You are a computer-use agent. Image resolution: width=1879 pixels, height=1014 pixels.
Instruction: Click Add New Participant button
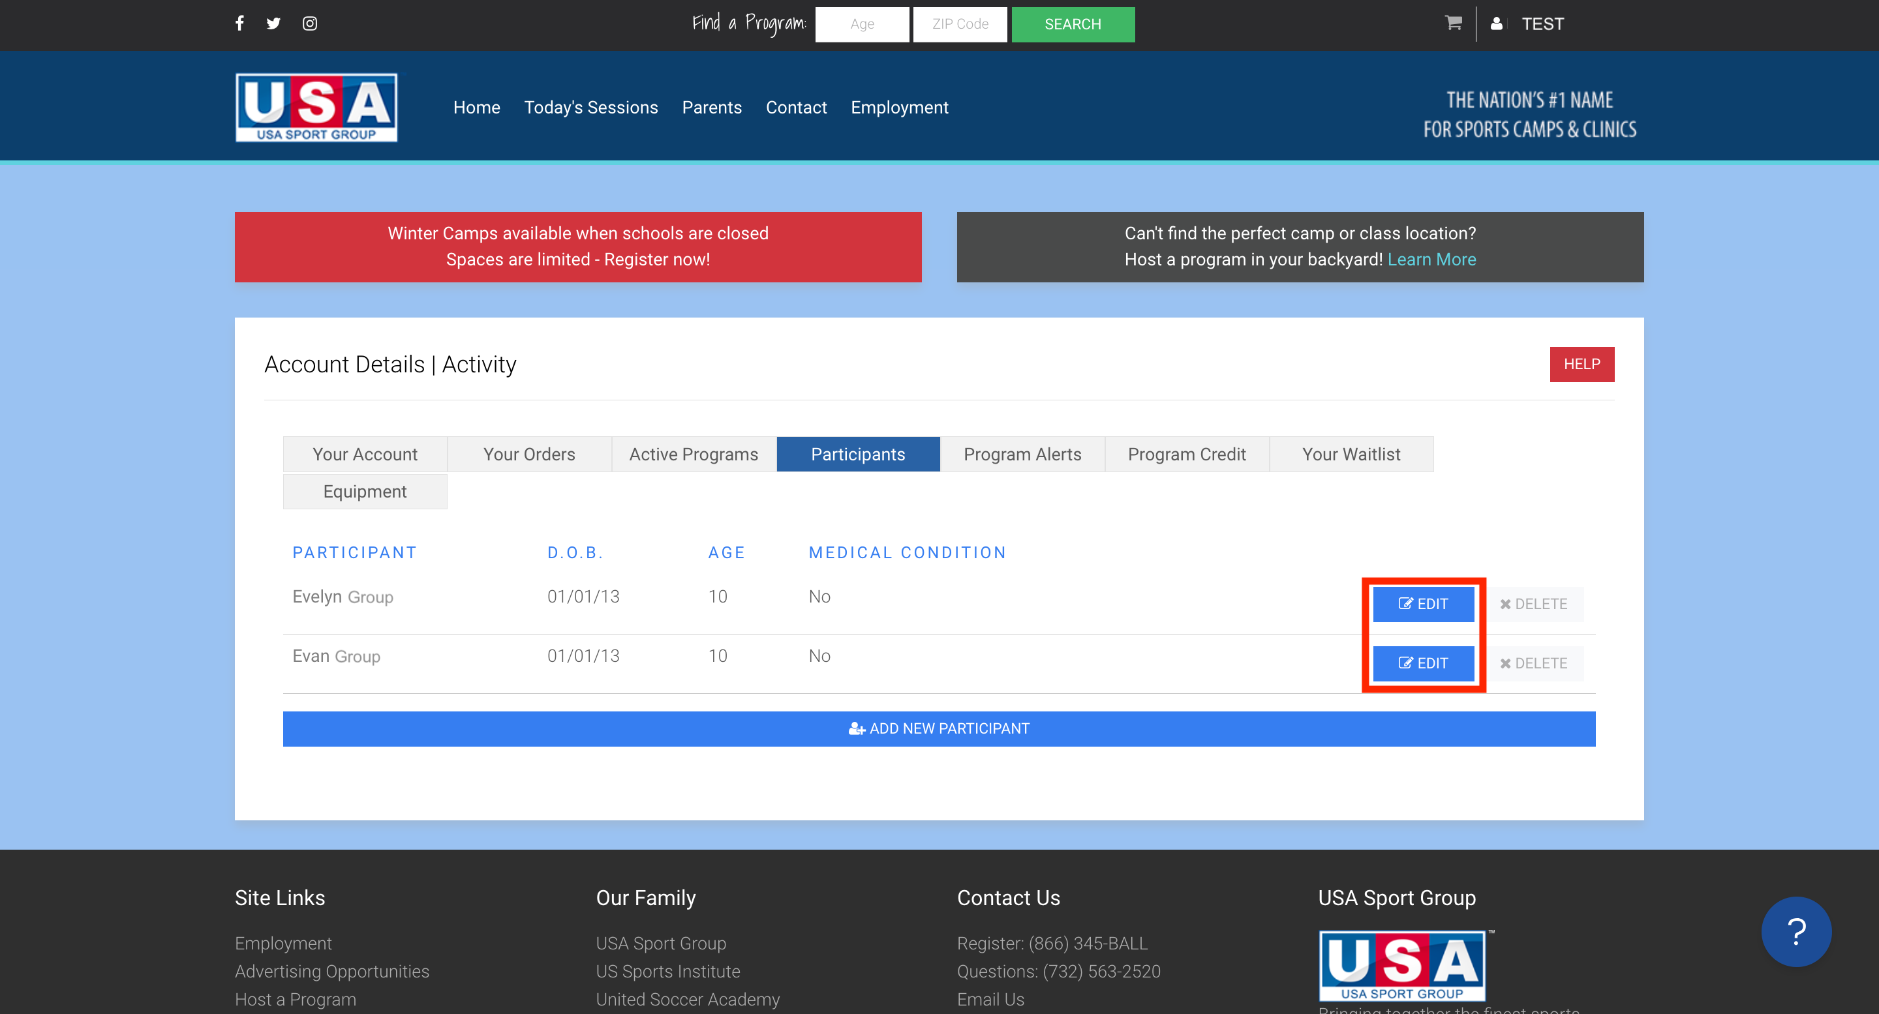point(939,728)
